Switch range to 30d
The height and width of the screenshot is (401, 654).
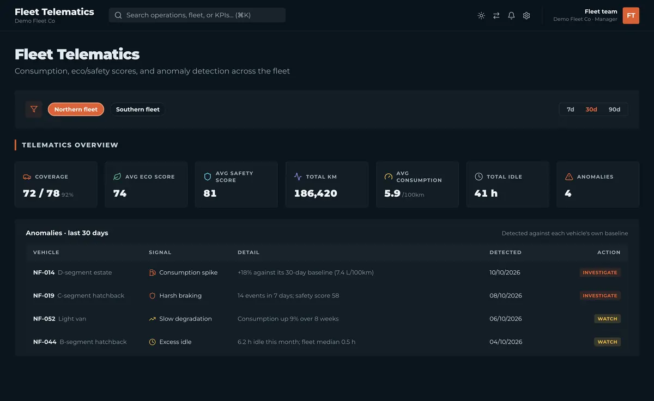[591, 110]
